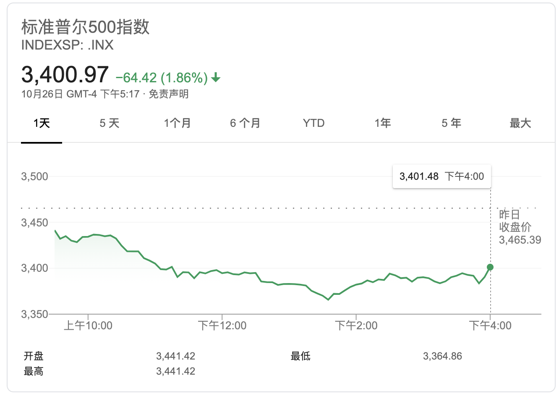Click the green down arrow icon
Screen dimensions: 559x399
(x=216, y=78)
